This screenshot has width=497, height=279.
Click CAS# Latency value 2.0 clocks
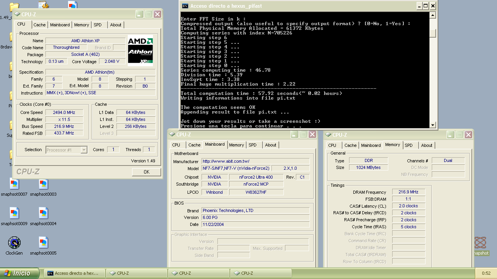click(x=408, y=206)
